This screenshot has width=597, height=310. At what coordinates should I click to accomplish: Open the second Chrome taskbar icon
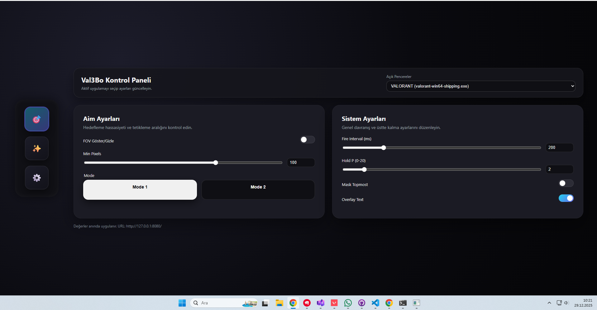click(x=389, y=303)
